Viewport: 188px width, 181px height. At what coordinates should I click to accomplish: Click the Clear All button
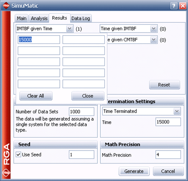pos(36,96)
